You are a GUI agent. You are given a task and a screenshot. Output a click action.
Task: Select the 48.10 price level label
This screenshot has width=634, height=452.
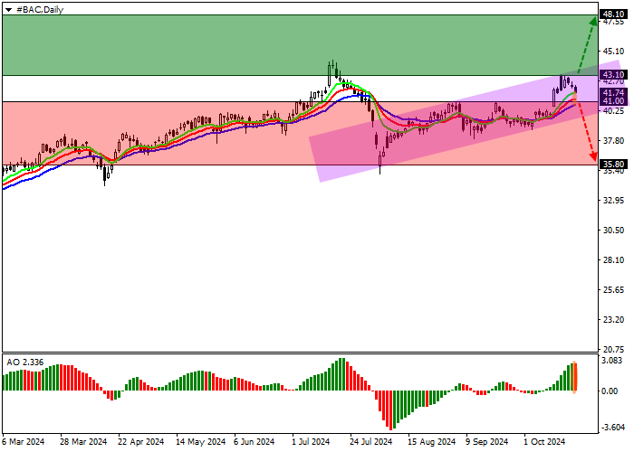point(613,14)
